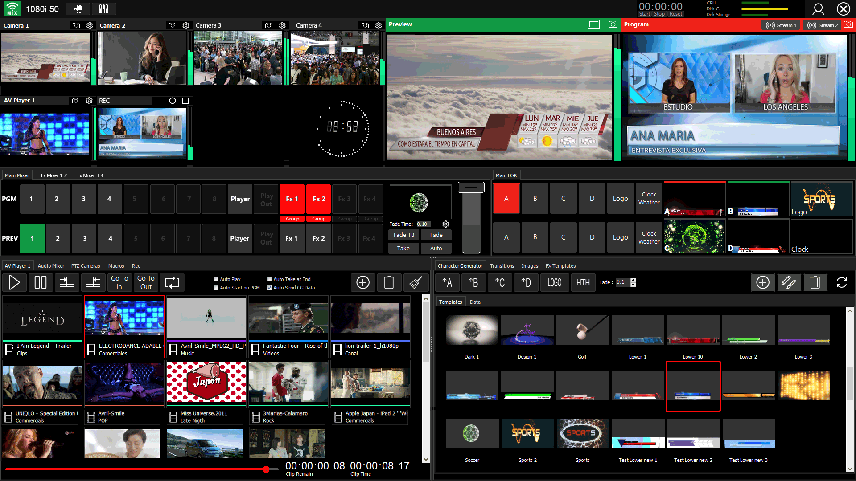Toggle the Auto Take at End checkbox
856x481 pixels.
(x=269, y=279)
